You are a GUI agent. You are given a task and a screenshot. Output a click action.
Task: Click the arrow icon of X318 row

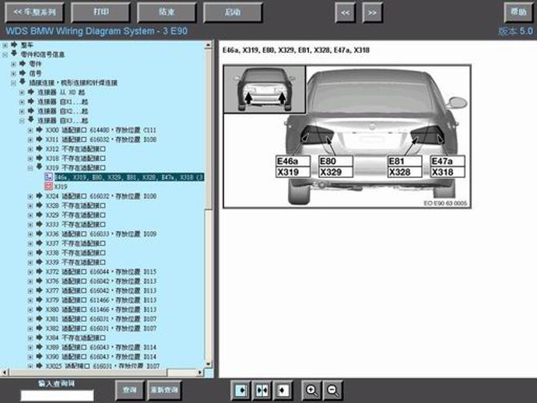point(40,158)
